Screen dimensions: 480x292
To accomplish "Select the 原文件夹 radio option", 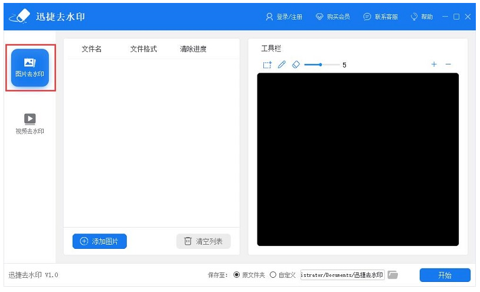I will [x=236, y=274].
